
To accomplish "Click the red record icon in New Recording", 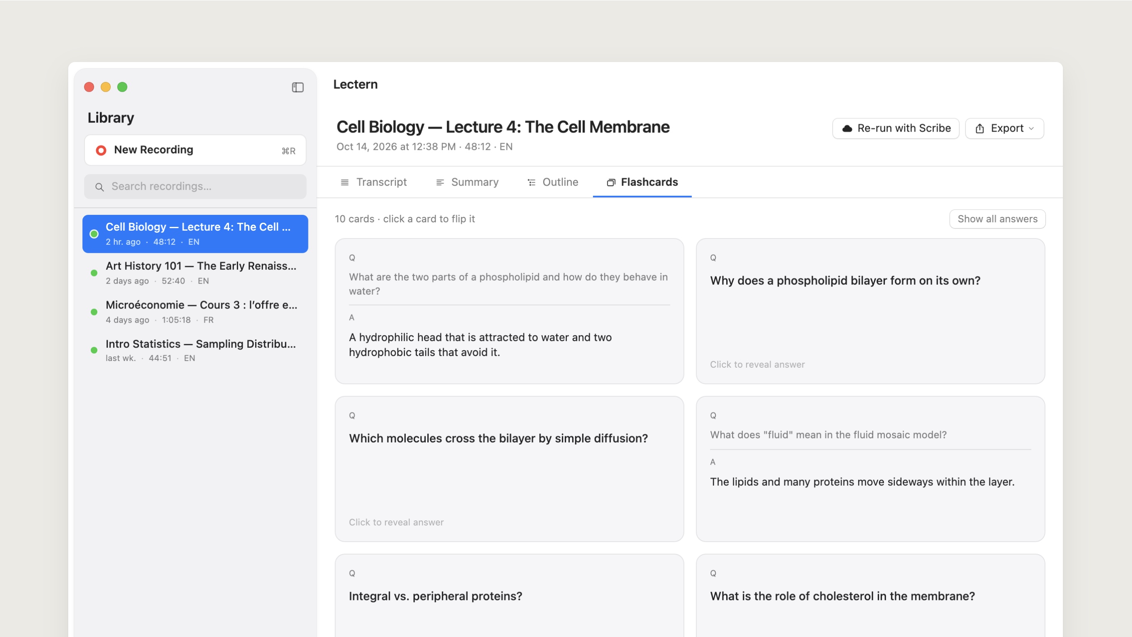I will pyautogui.click(x=101, y=150).
